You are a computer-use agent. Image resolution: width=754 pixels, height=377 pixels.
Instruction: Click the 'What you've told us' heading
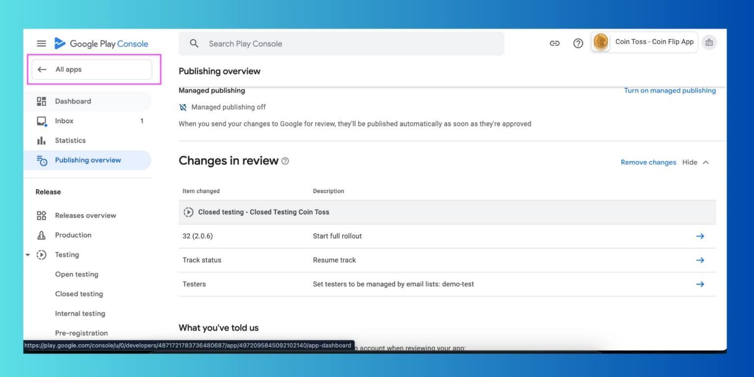point(218,328)
